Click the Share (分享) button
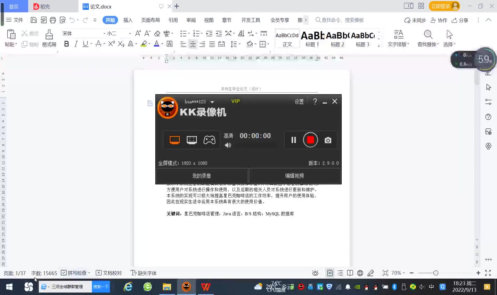The height and width of the screenshot is (295, 497). pos(460,20)
